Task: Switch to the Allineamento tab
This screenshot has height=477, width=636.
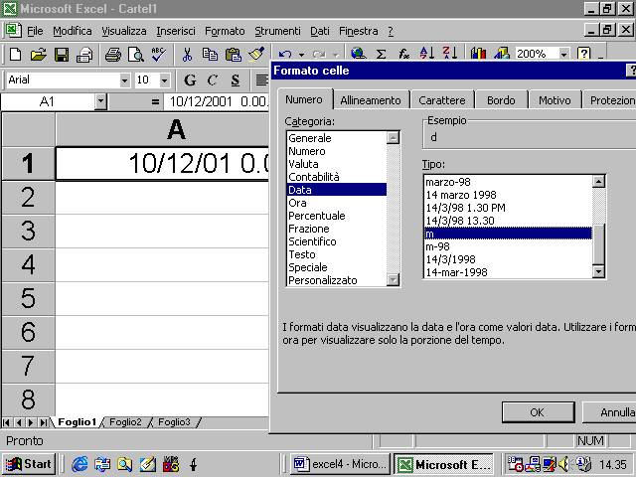Action: (x=371, y=100)
